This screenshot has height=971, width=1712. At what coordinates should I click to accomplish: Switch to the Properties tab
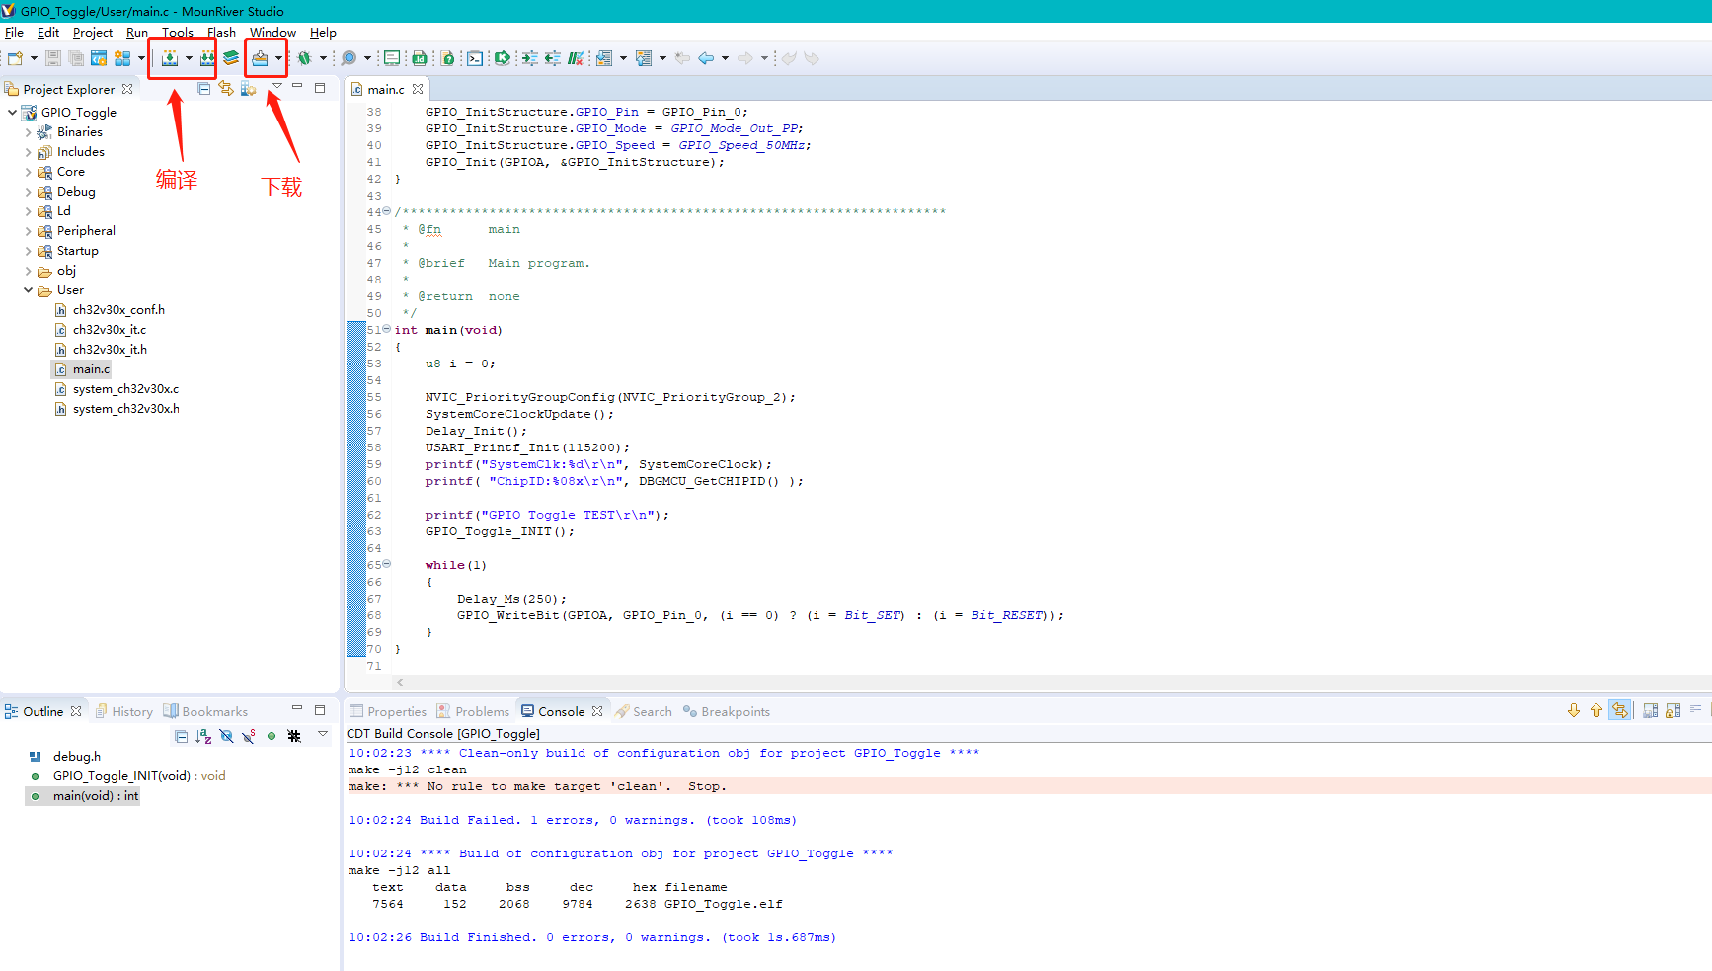(x=388, y=711)
